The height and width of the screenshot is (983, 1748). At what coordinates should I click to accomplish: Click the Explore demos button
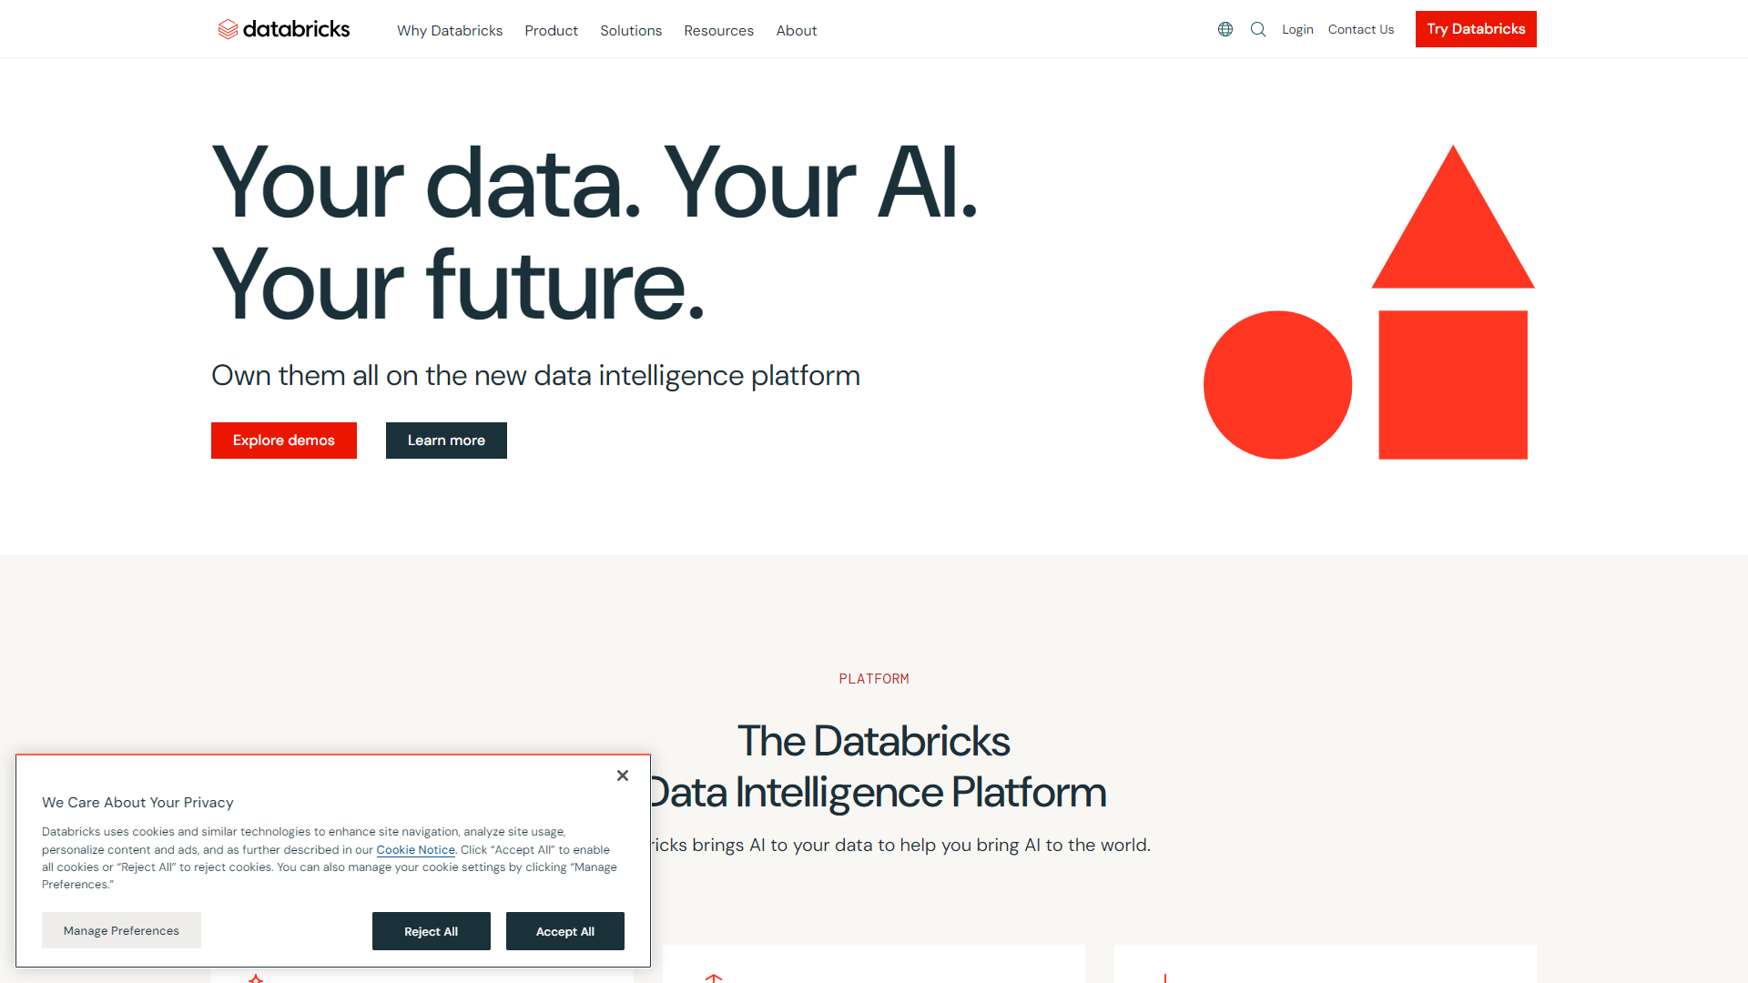[283, 440]
